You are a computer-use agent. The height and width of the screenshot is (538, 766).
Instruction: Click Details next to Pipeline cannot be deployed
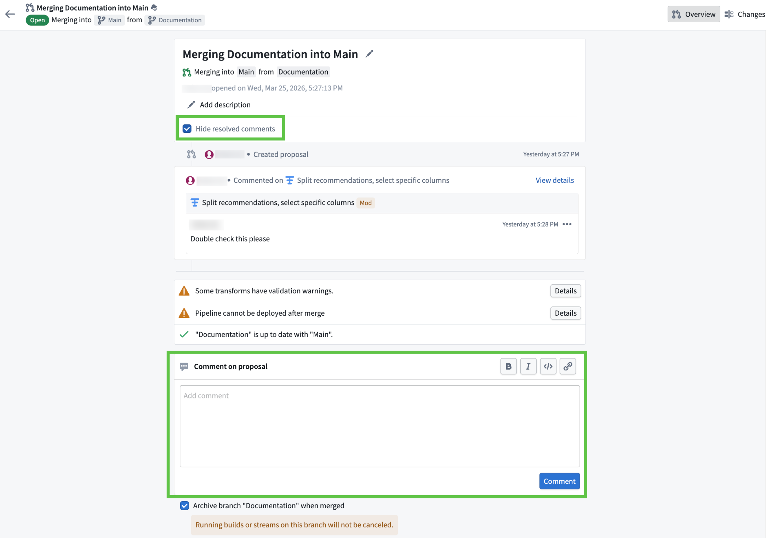[565, 313]
